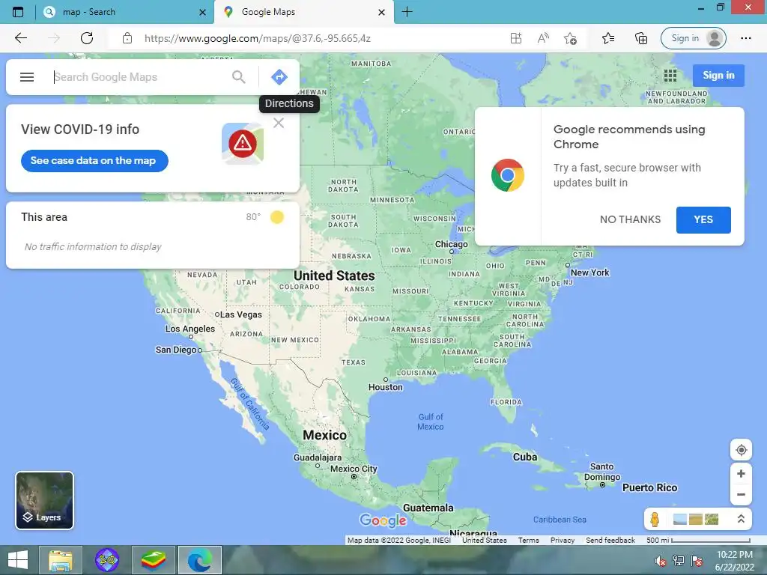Screen dimensions: 767x575
Task: Click the COVID-19 warning map icon
Action: click(243, 143)
